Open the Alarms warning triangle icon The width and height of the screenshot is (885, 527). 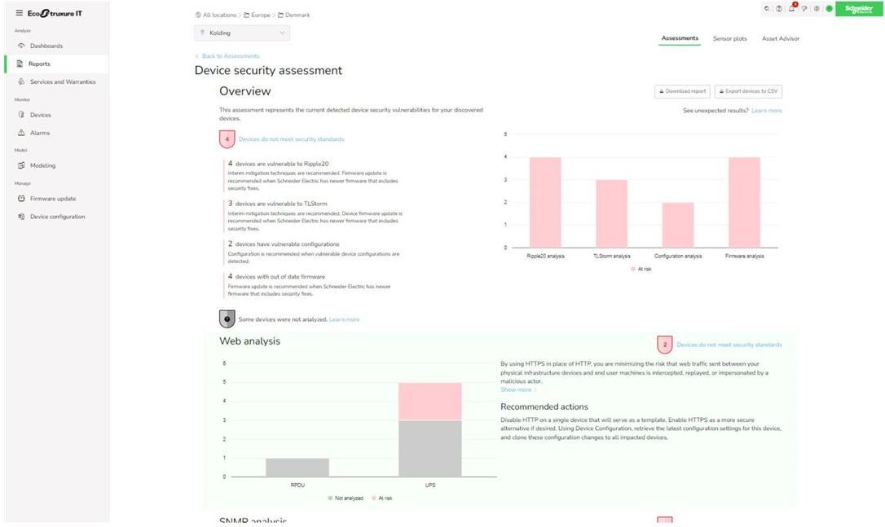pos(21,133)
